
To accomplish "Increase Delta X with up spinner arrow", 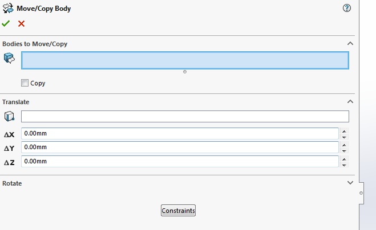I will pos(344,132).
